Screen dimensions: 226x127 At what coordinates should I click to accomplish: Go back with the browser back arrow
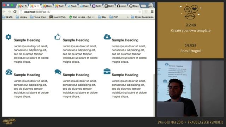(4, 12)
